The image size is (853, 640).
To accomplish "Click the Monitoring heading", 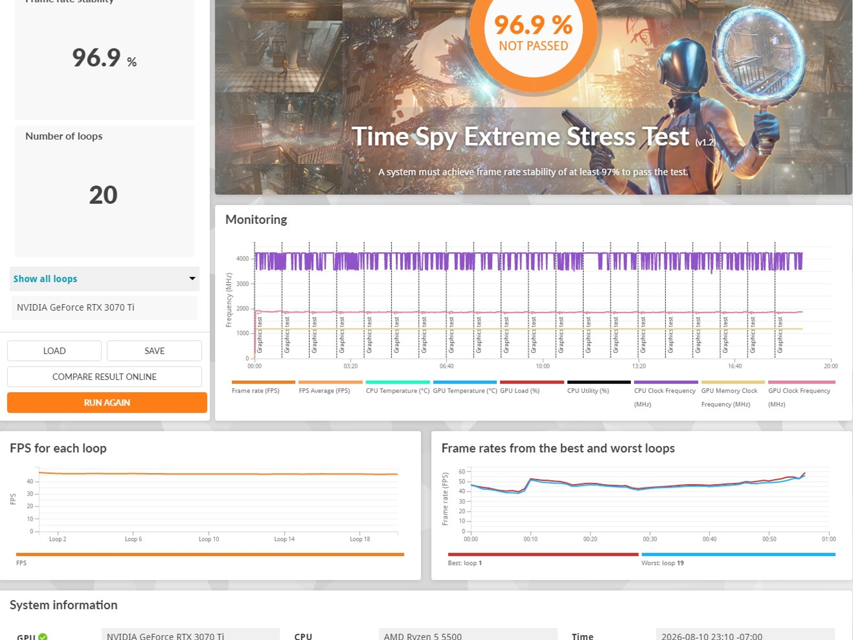I will (x=256, y=220).
